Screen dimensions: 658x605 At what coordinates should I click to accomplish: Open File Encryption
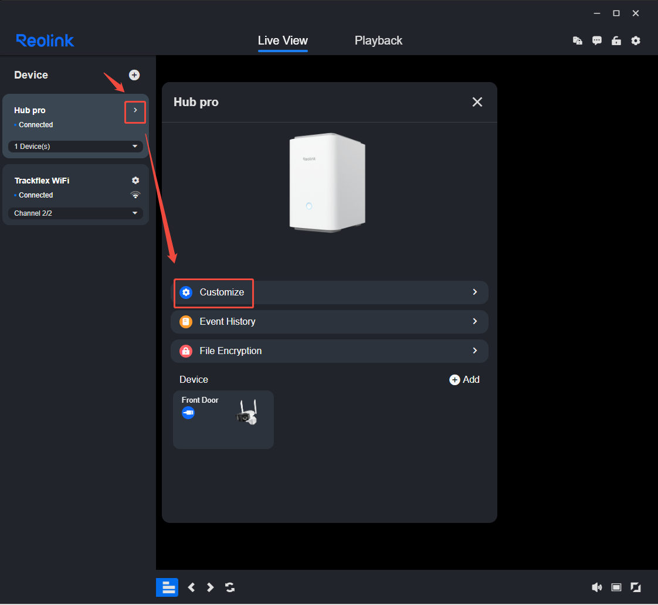(x=330, y=351)
